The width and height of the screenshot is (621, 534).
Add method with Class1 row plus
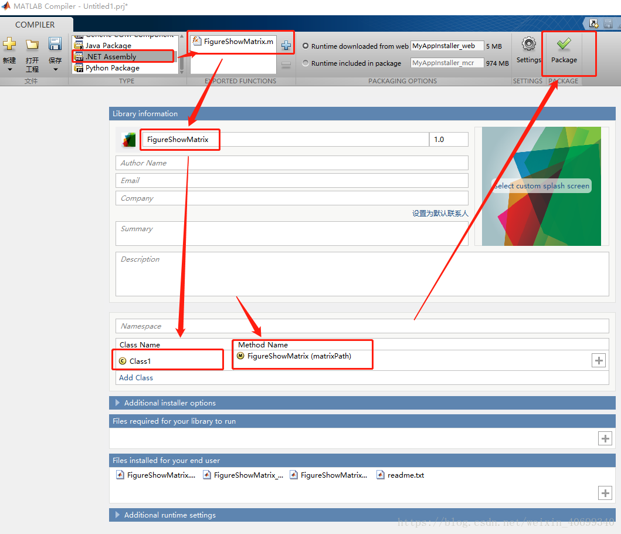tap(598, 361)
